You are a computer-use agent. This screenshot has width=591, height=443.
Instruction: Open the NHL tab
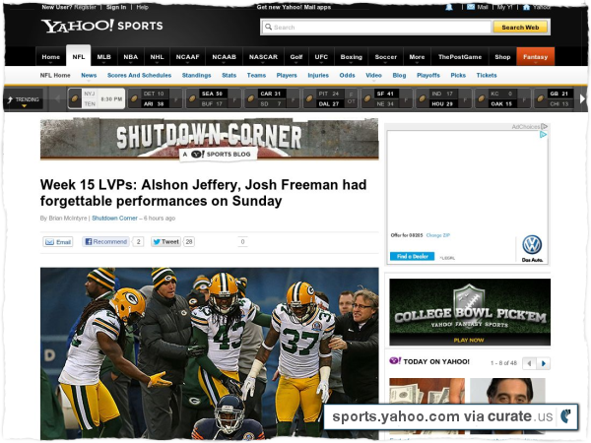[158, 57]
